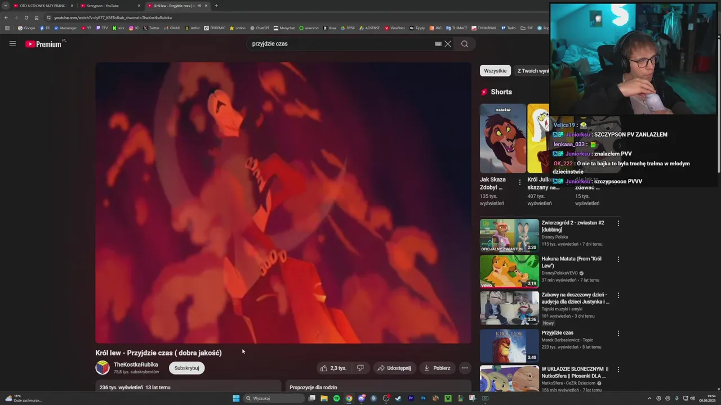721x405 pixels.
Task: Open Przyjdzie czas 3:40 thumbnail
Action: (509, 346)
